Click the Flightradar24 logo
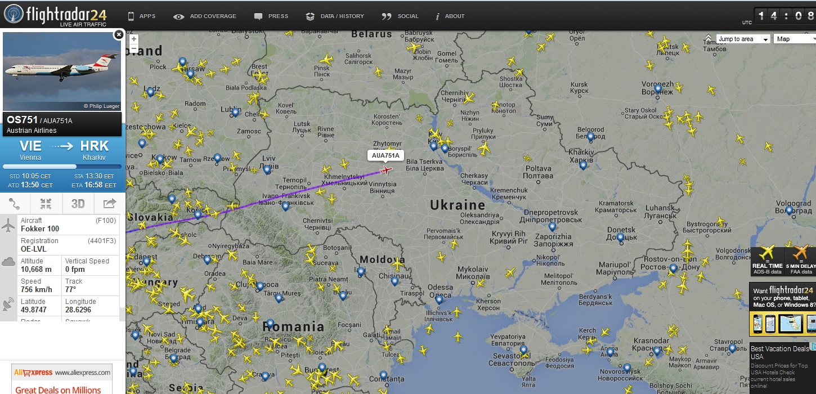 [55, 15]
